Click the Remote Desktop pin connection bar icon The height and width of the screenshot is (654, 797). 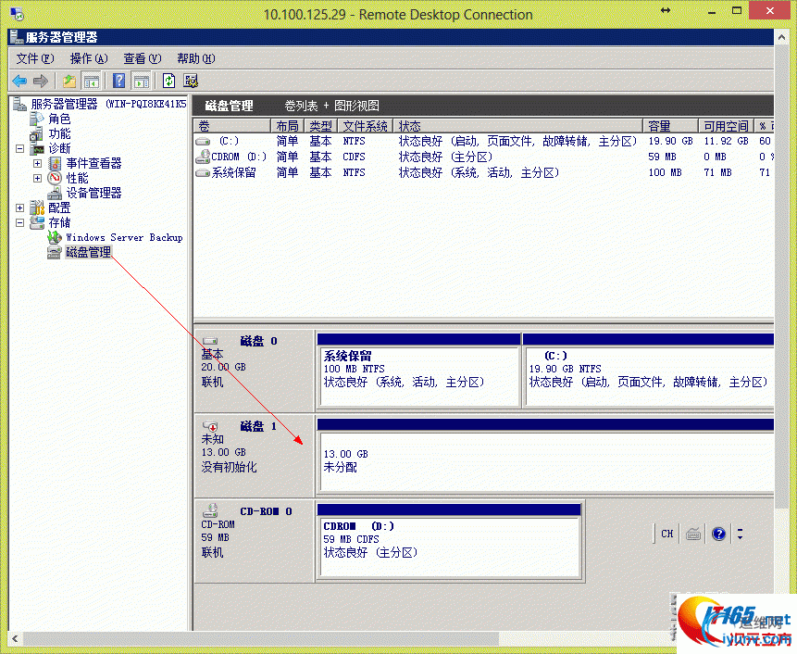coord(666,10)
